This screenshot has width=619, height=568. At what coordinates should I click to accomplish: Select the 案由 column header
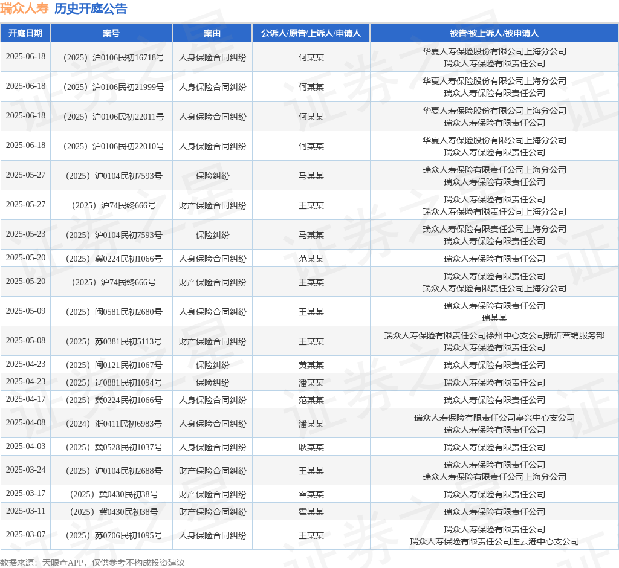click(212, 33)
